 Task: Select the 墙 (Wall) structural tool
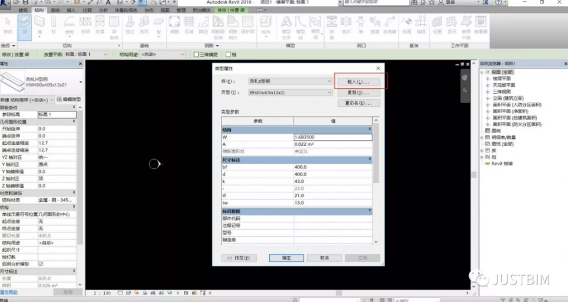coord(39,25)
